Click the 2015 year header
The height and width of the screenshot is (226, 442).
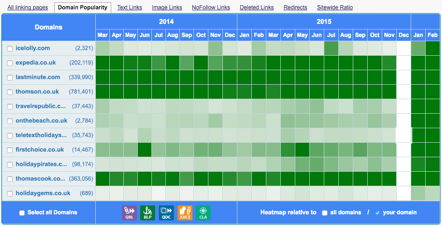[324, 22]
